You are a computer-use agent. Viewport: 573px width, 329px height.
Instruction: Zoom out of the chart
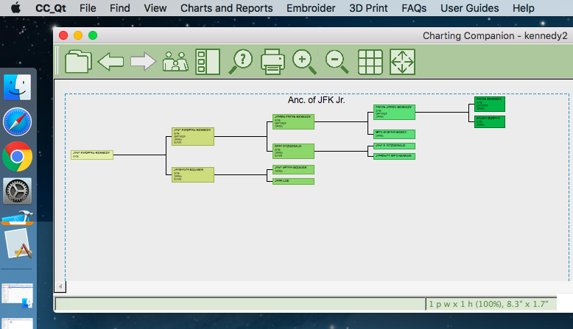(x=337, y=61)
